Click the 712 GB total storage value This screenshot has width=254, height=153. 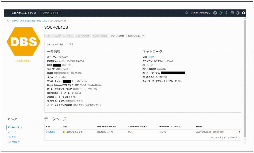(x=72, y=97)
